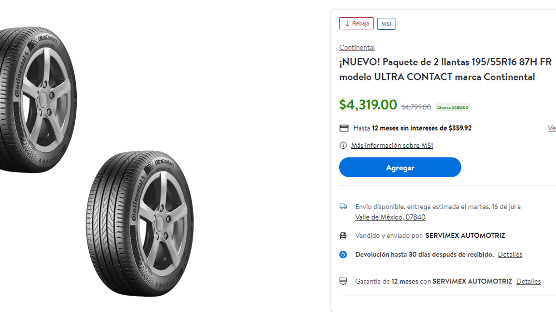The width and height of the screenshot is (556, 312).
Task: Click the store icon next to Vendido y enviado
Action: pos(343,235)
